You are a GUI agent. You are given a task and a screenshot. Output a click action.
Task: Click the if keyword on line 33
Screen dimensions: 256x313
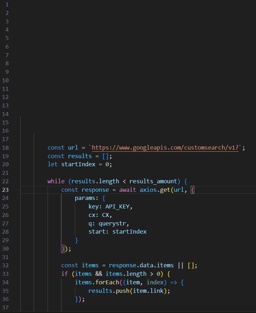click(64, 274)
